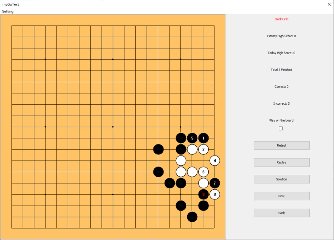Click the black stone numbered 5
This screenshot has width=334, height=240.
coord(192,138)
